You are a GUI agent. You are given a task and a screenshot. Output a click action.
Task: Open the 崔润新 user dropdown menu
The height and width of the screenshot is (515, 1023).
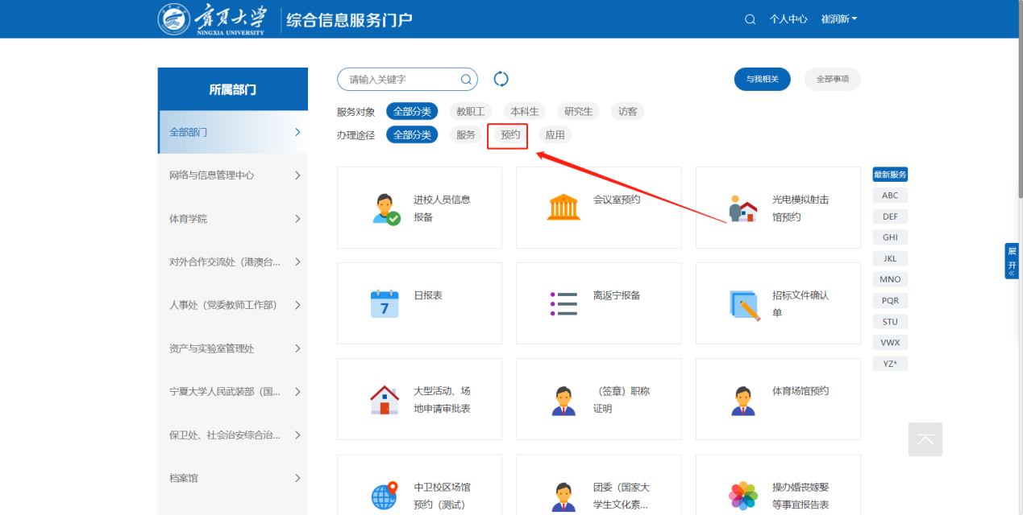(x=838, y=19)
